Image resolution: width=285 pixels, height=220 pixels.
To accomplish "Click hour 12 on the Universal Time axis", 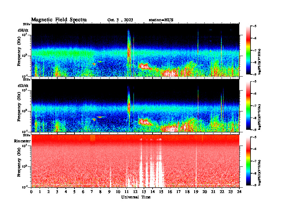I will click(135, 192).
